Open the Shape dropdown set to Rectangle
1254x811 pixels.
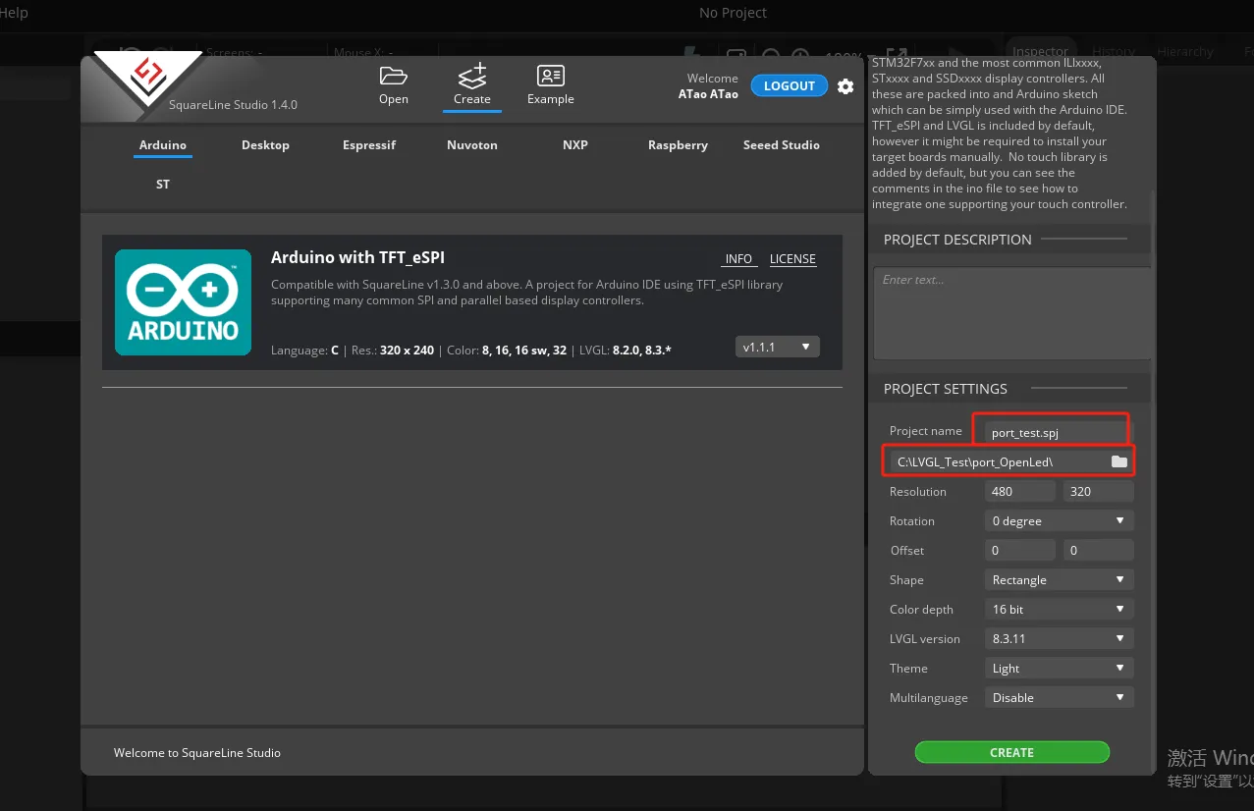[x=1059, y=580]
